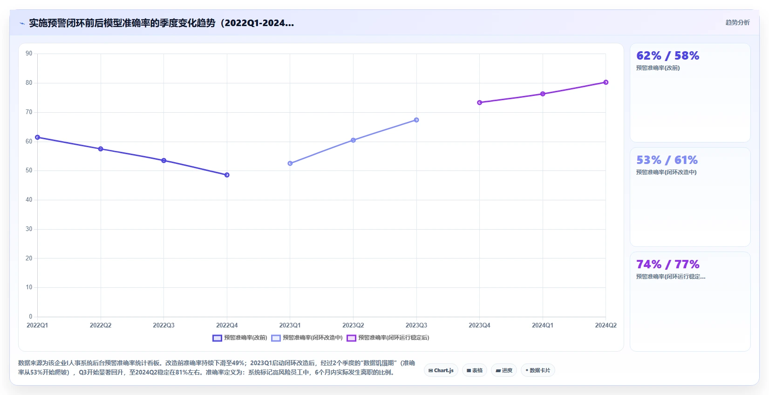Image resolution: width=769 pixels, height=395 pixels.
Task: Click x-axis label 2024Q2
Action: (x=606, y=325)
